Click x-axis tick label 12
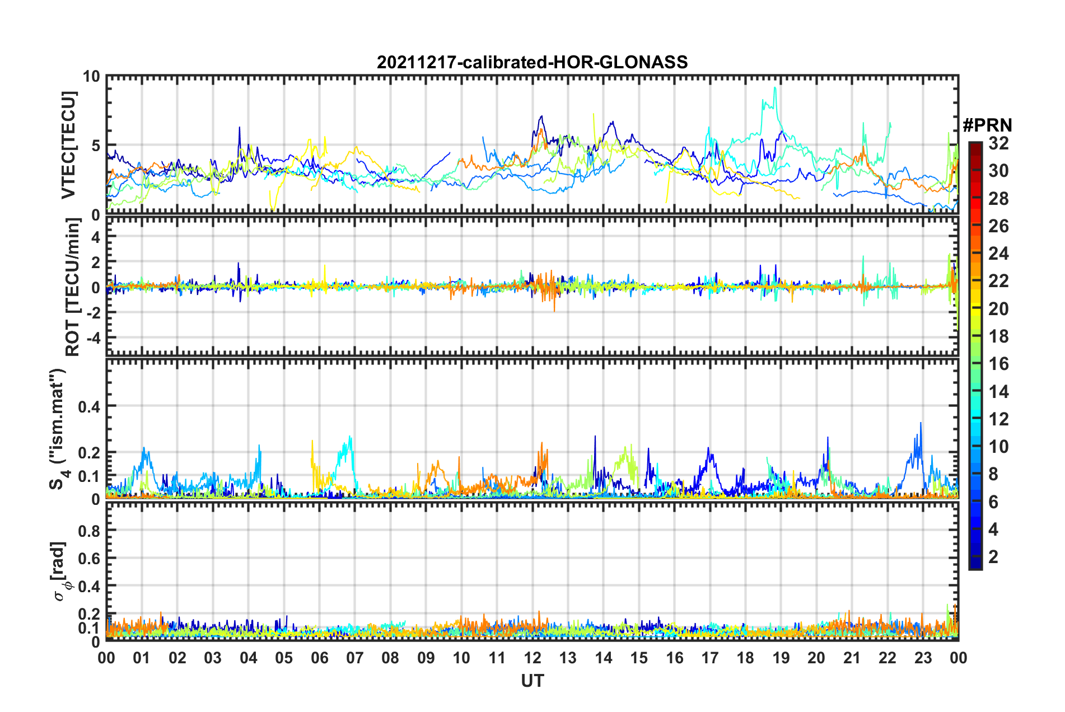The image size is (1065, 712). 532,658
